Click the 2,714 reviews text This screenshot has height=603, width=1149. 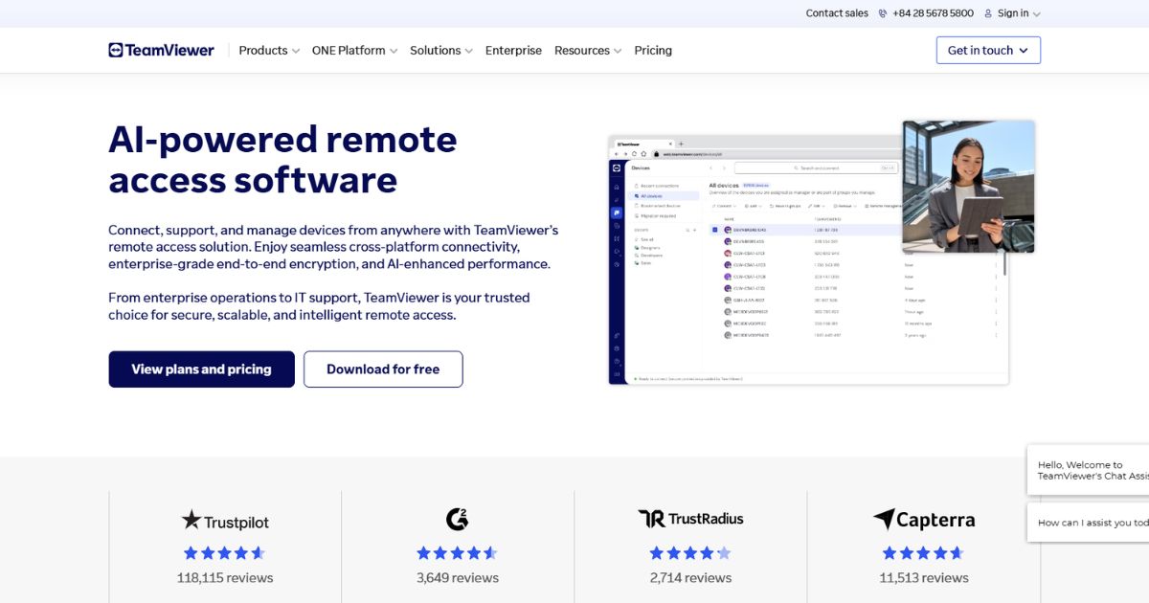coord(690,578)
